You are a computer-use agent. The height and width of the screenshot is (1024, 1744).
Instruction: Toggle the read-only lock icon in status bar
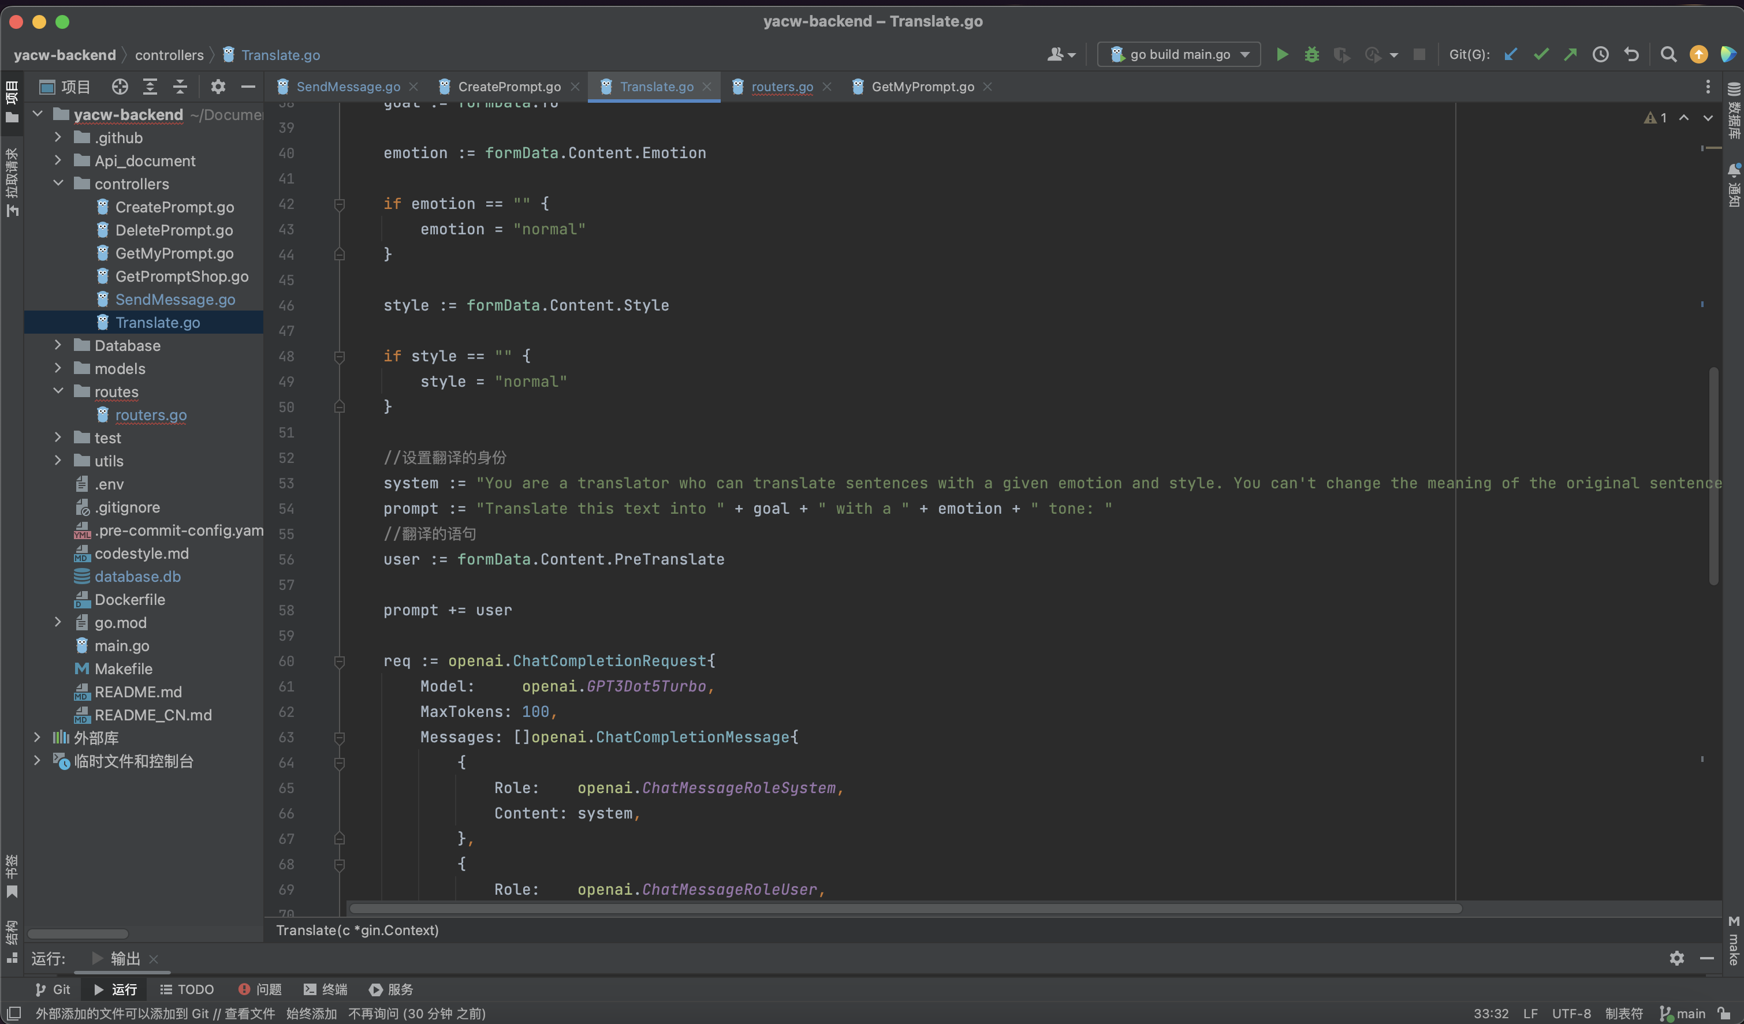click(x=1724, y=1013)
